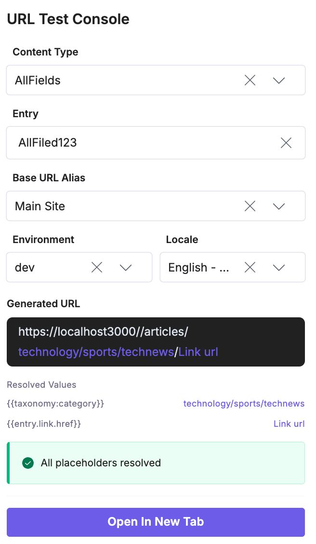
Task: Select the Main Site alias field
Action: (120, 206)
